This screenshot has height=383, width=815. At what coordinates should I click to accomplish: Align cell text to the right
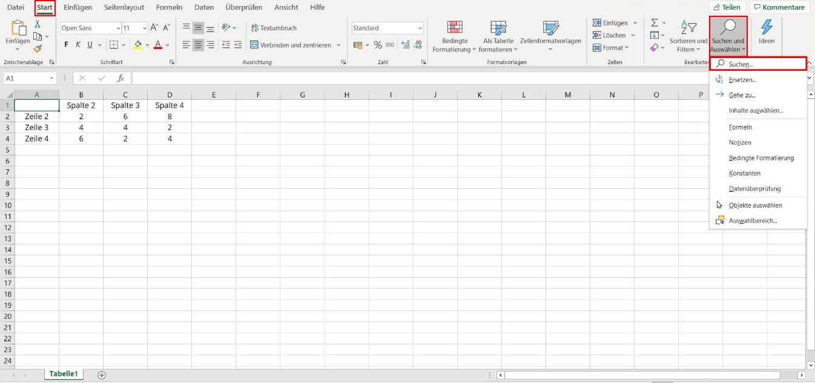click(x=210, y=45)
